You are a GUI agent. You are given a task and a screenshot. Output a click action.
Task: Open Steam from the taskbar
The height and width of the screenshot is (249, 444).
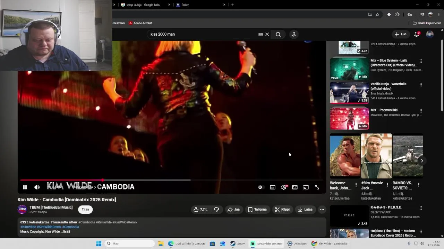click(238, 243)
